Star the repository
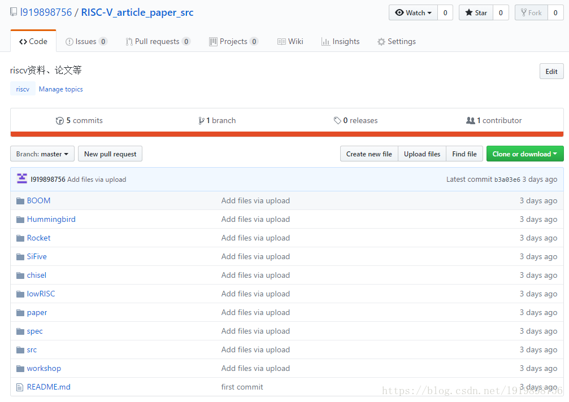 click(x=476, y=12)
